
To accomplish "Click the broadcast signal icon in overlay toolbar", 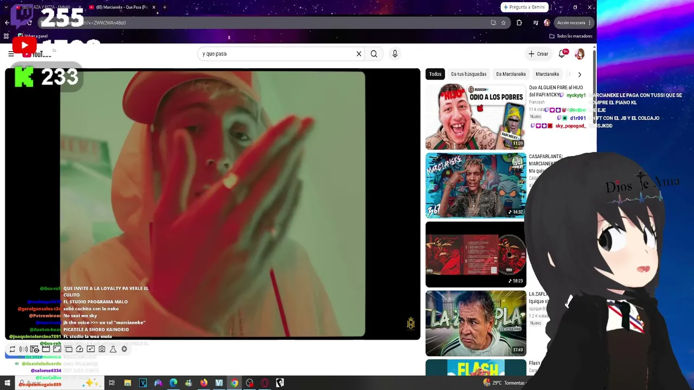I will pyautogui.click(x=23, y=349).
